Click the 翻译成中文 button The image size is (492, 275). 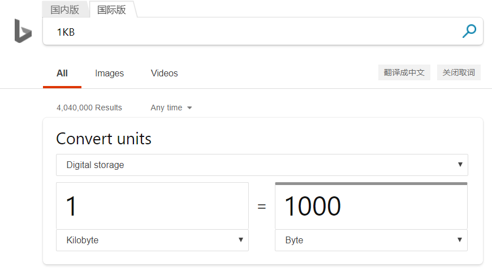click(404, 72)
